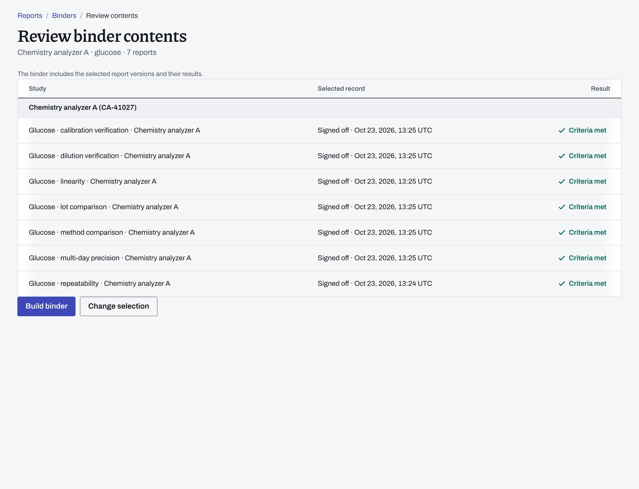Click checkmark icon in method comparison row
Image resolution: width=639 pixels, height=489 pixels.
[x=562, y=233]
